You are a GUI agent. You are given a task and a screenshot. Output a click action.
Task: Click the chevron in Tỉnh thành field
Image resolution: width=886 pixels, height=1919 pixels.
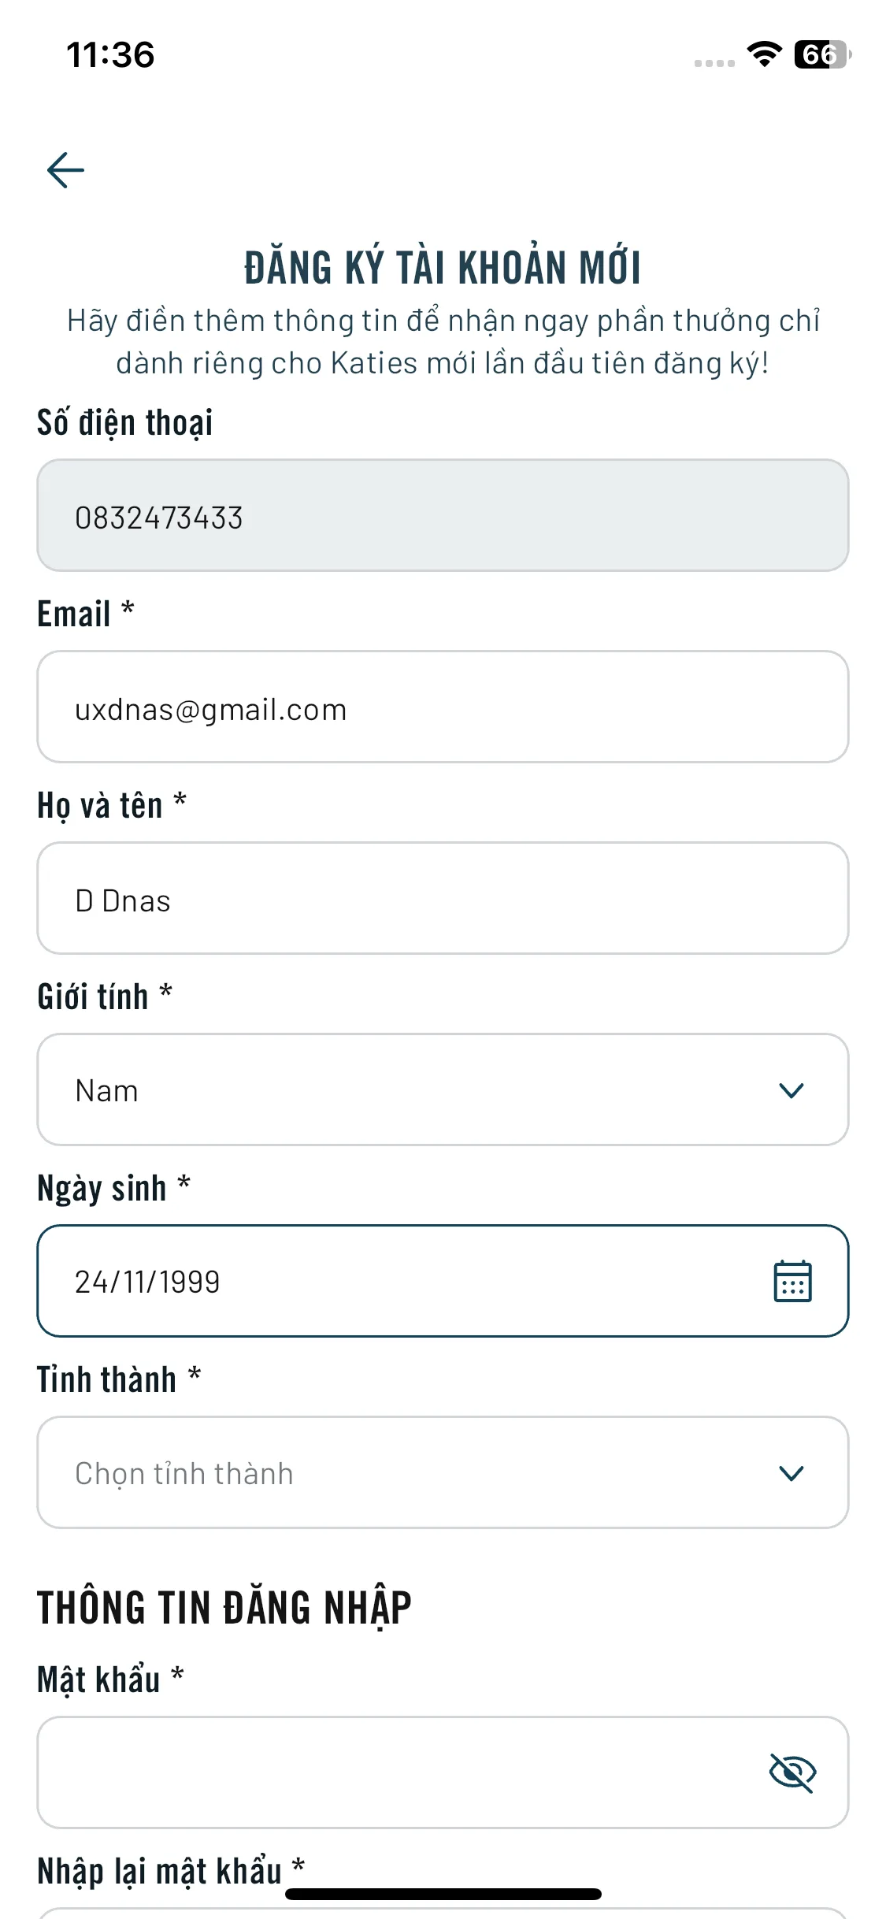[791, 1473]
